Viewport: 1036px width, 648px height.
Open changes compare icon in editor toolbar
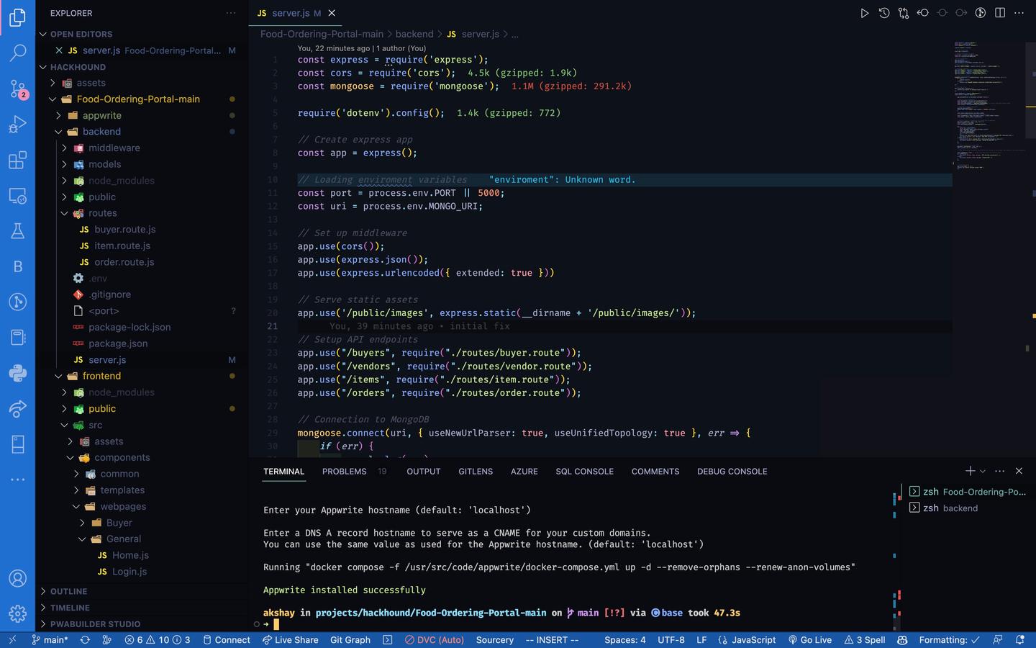pos(904,13)
